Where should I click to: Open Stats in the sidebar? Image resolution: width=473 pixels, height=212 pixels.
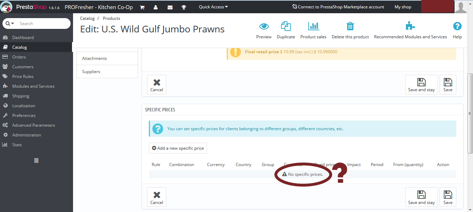click(x=17, y=145)
